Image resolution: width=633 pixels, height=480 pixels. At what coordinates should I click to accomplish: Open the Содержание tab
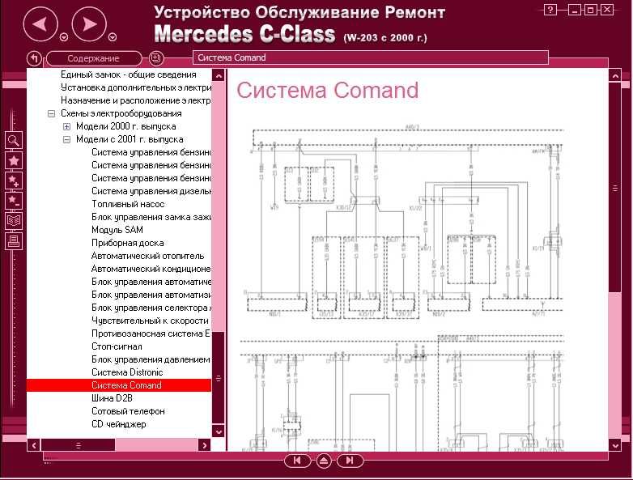94,58
